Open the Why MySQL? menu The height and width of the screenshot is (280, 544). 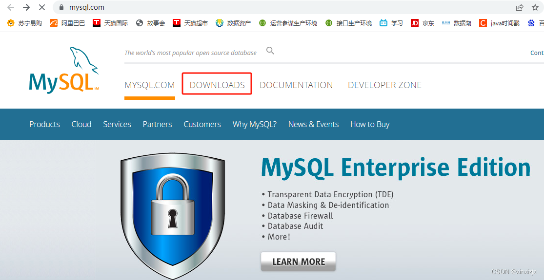coord(255,124)
